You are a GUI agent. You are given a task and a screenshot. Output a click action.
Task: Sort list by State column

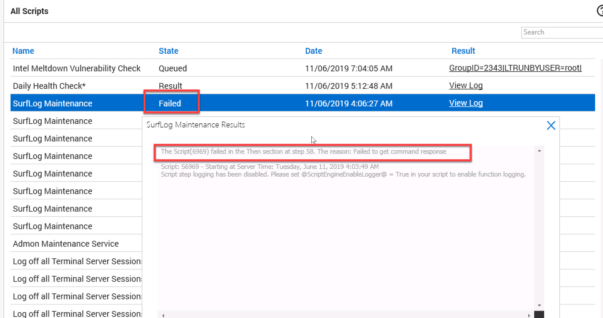(x=168, y=51)
